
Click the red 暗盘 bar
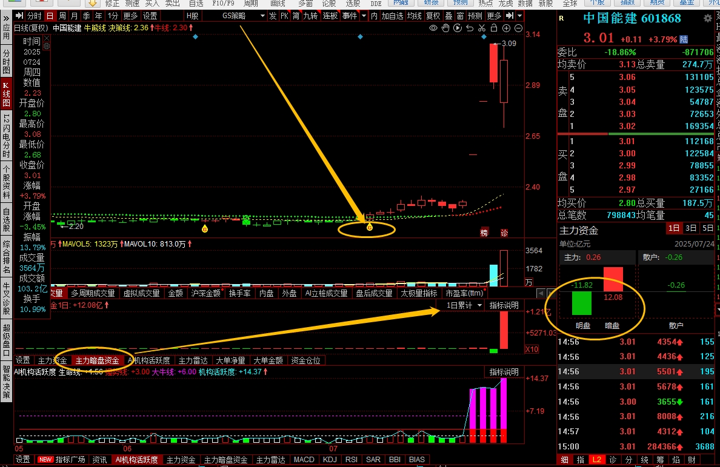point(613,279)
